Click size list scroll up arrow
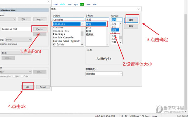 coord(121,24)
